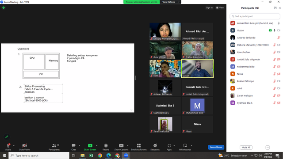
Task: Click Debora Marianthi's video thumbnail
Action: coord(165,31)
